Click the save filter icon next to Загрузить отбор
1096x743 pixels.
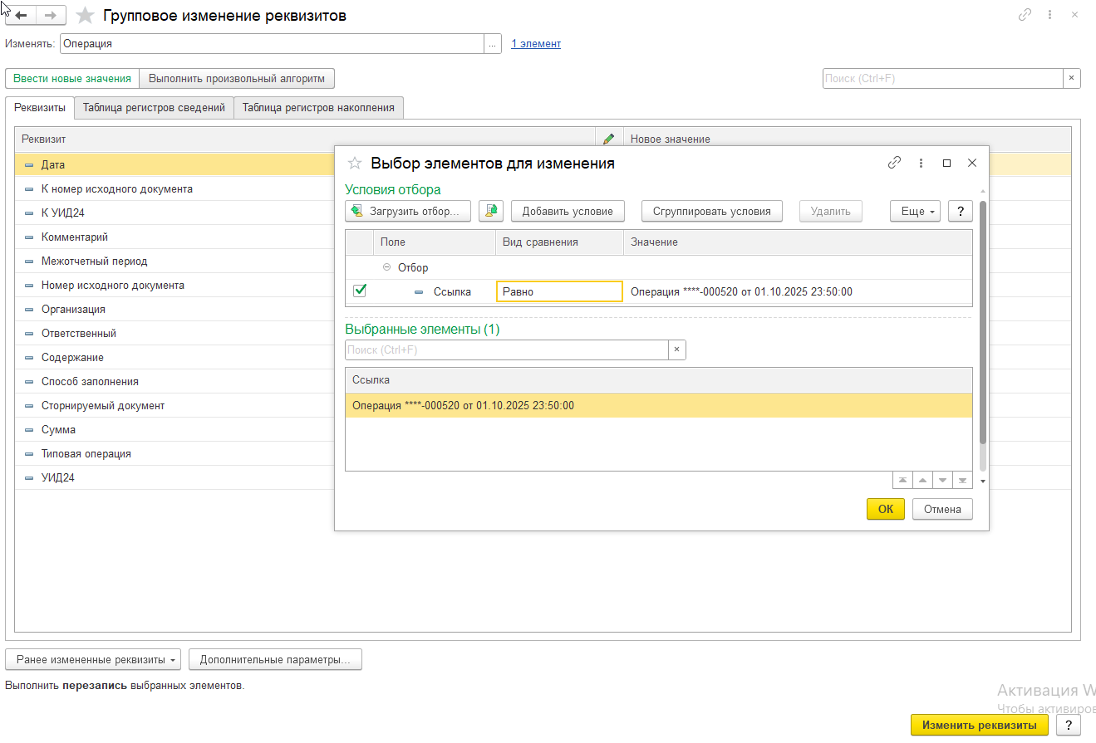point(491,211)
